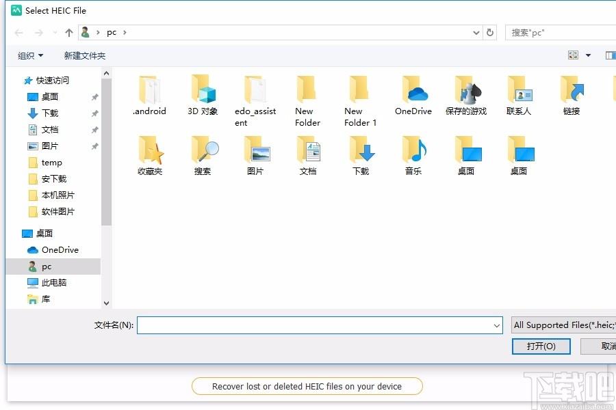
Task: Select pinned 下载 in sidebar
Action: point(50,113)
